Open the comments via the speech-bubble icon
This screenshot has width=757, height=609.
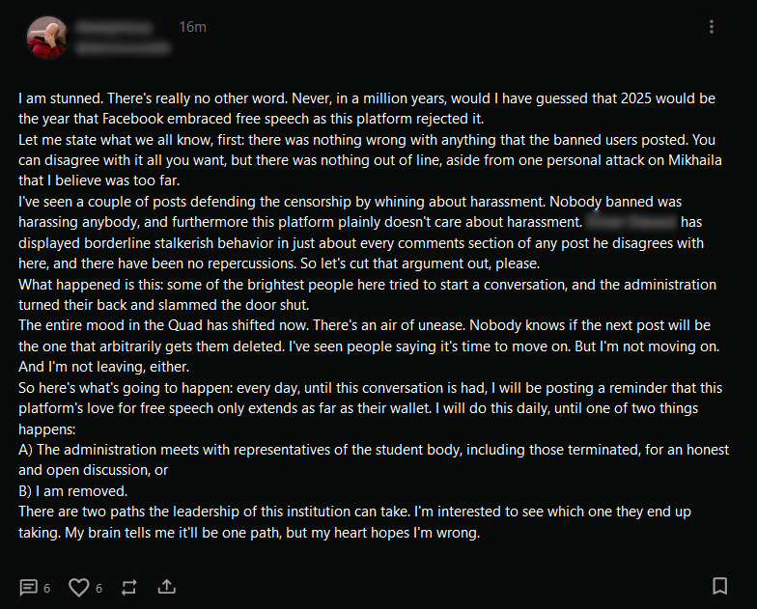(29, 587)
